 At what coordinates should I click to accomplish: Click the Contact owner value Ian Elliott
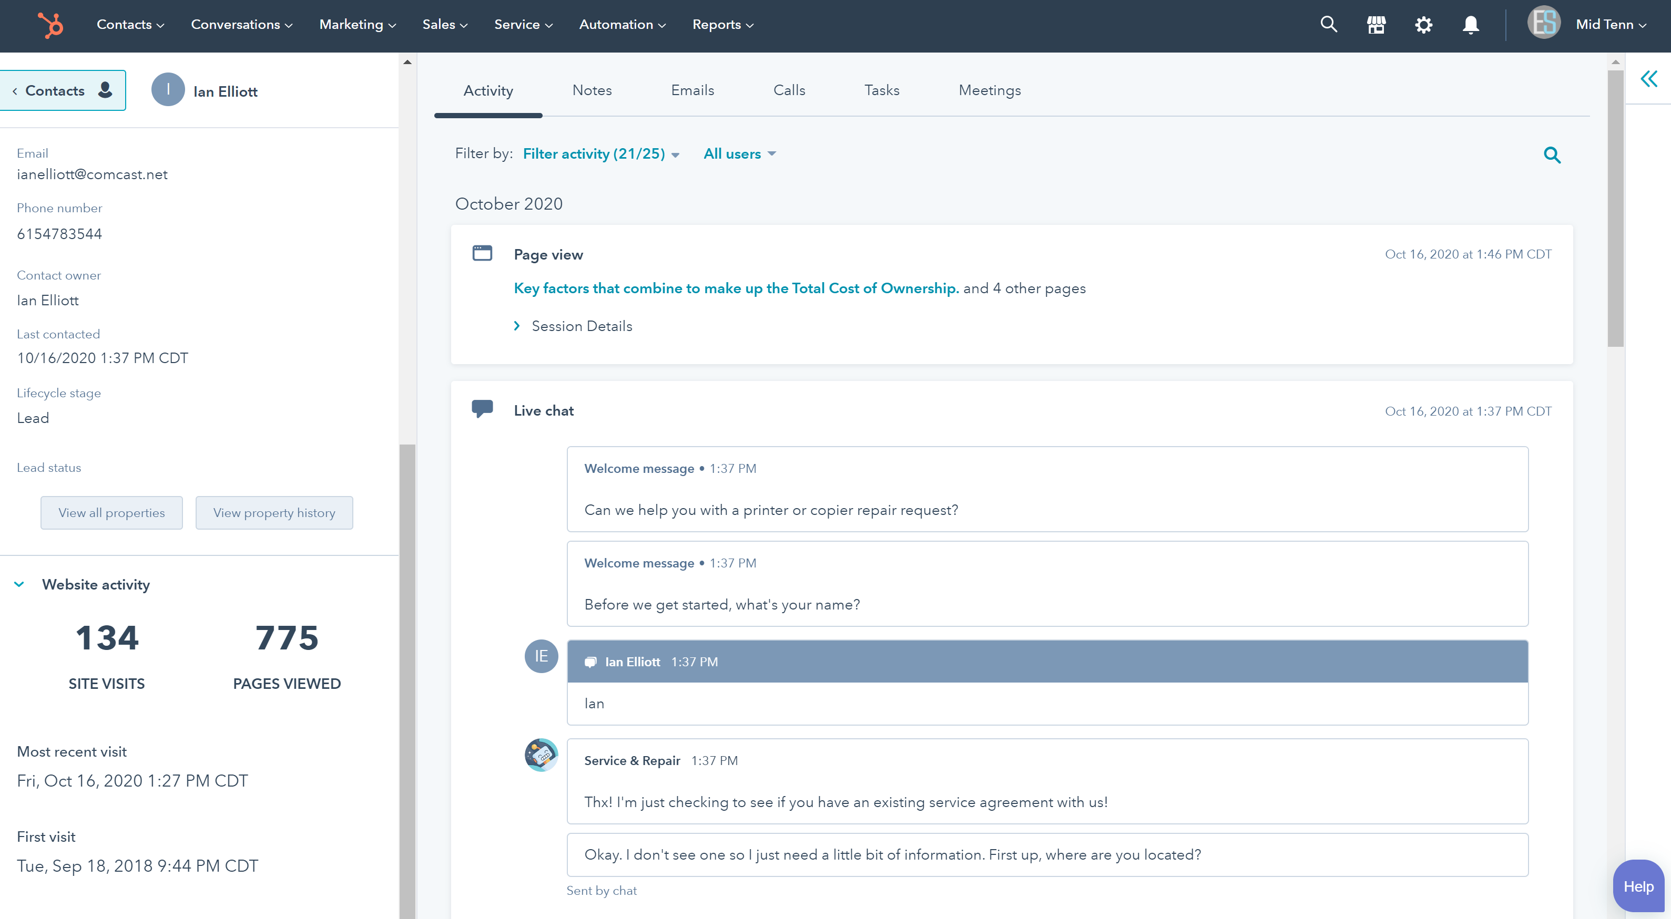point(47,301)
